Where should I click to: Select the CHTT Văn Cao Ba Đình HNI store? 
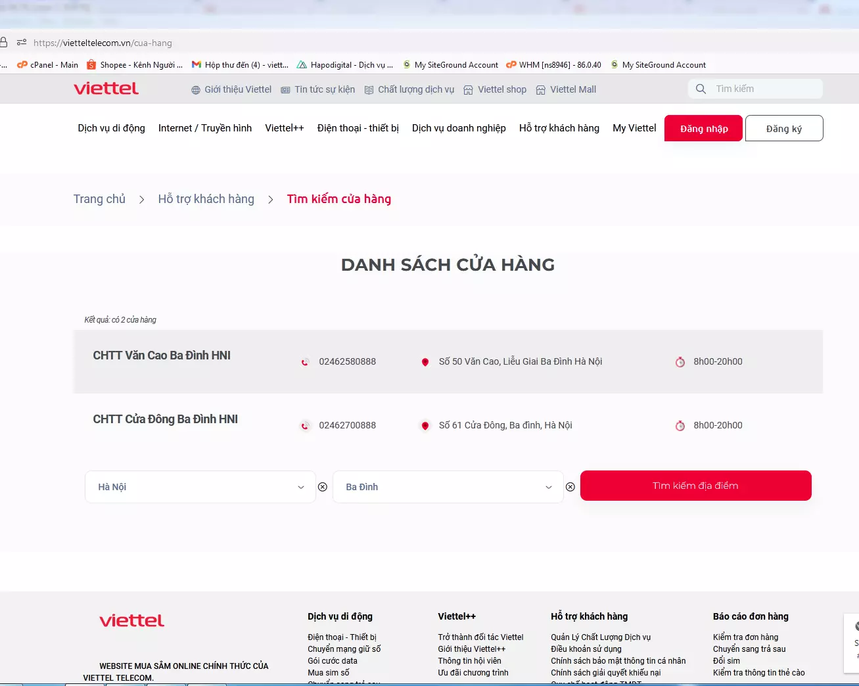(x=162, y=355)
